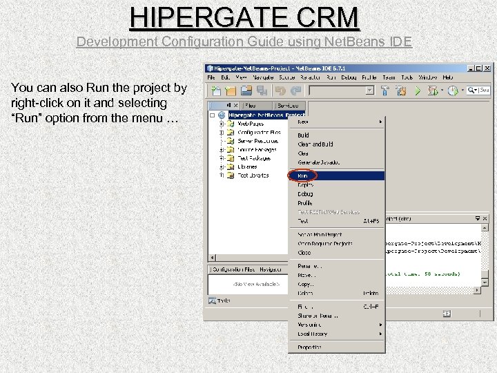Expand the Configuration Files tree node
The image size is (497, 373).
(x=222, y=133)
